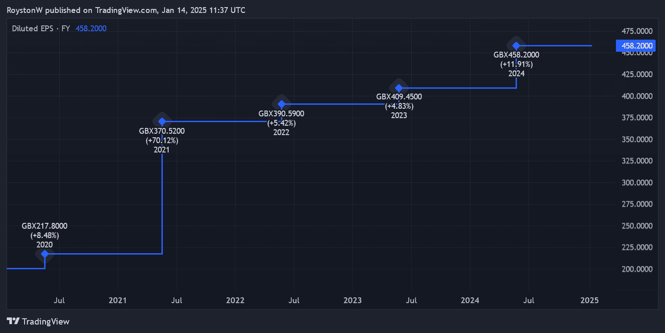Image resolution: width=665 pixels, height=333 pixels.
Task: Select 2023 on the bottom time axis
Action: (353, 300)
